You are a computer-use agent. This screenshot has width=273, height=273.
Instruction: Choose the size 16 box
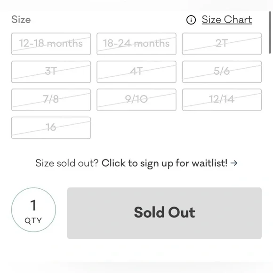tap(51, 128)
